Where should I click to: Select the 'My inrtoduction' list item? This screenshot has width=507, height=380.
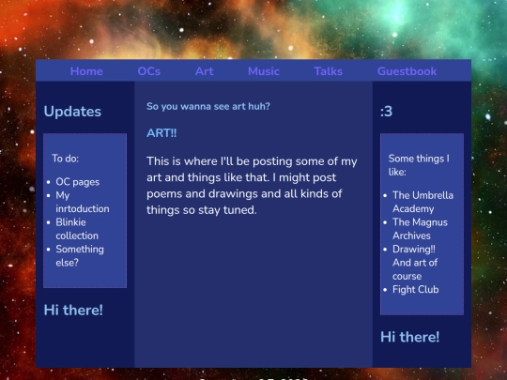[x=83, y=202]
